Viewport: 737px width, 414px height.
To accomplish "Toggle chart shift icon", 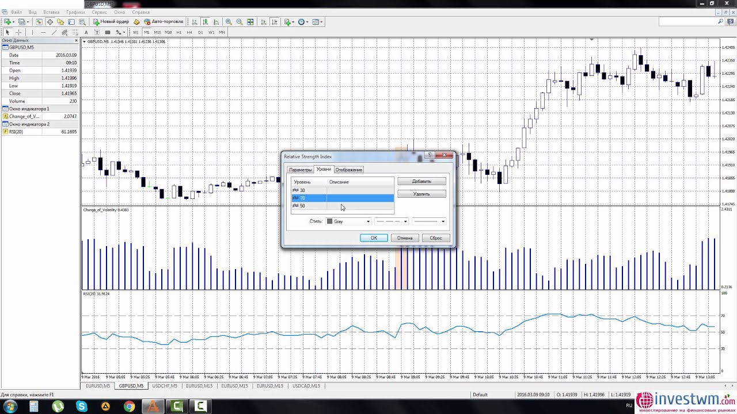I will [x=275, y=22].
